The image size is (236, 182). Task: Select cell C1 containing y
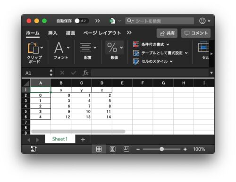click(x=81, y=90)
